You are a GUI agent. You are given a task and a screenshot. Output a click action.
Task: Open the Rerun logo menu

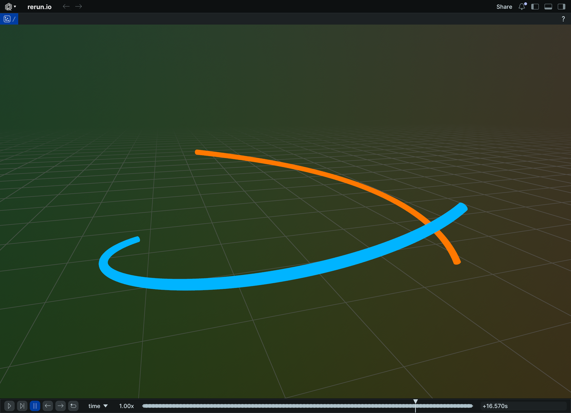(x=10, y=7)
